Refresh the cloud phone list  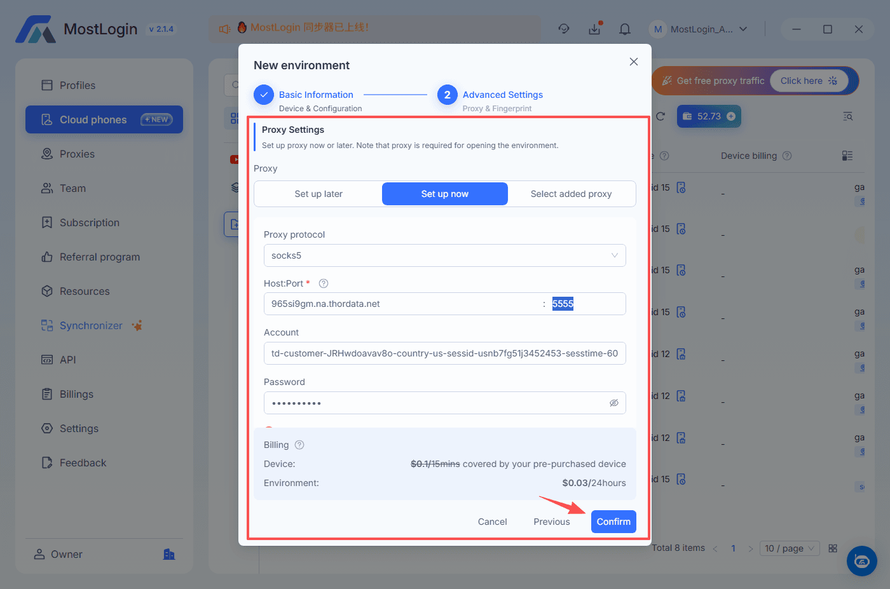[661, 116]
